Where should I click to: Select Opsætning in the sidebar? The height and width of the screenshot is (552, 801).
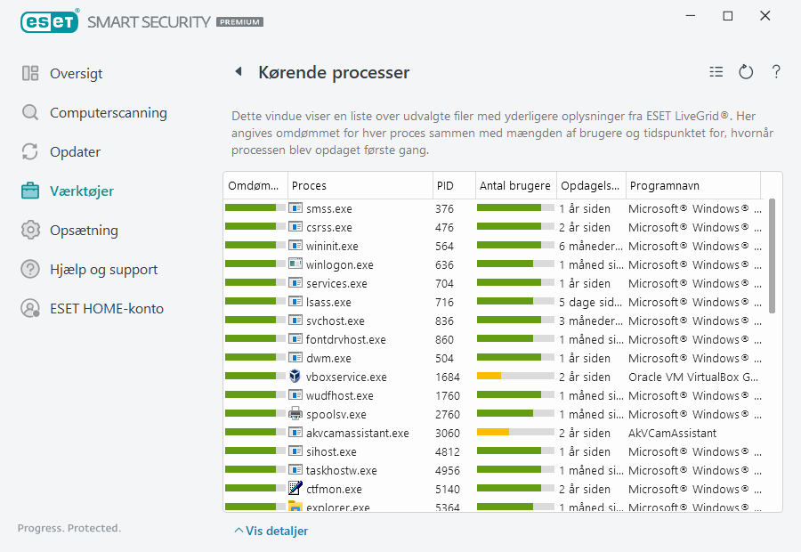(82, 231)
